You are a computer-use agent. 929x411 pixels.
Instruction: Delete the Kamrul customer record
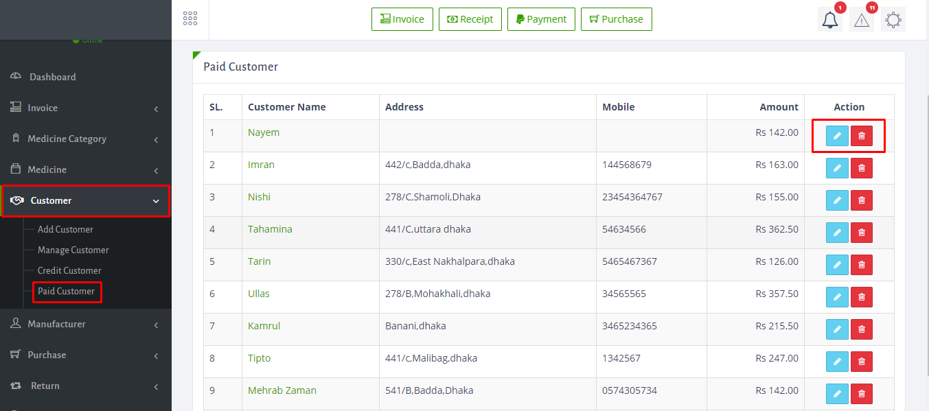862,329
